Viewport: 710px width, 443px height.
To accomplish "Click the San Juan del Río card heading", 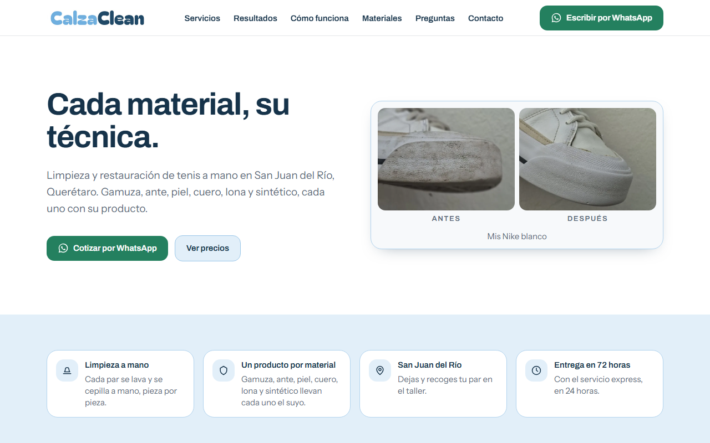I will [429, 365].
